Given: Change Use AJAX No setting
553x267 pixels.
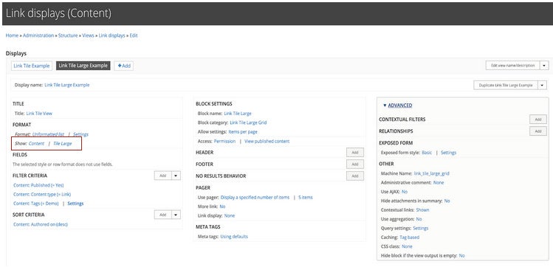Looking at the screenshot, I should pos(405,192).
